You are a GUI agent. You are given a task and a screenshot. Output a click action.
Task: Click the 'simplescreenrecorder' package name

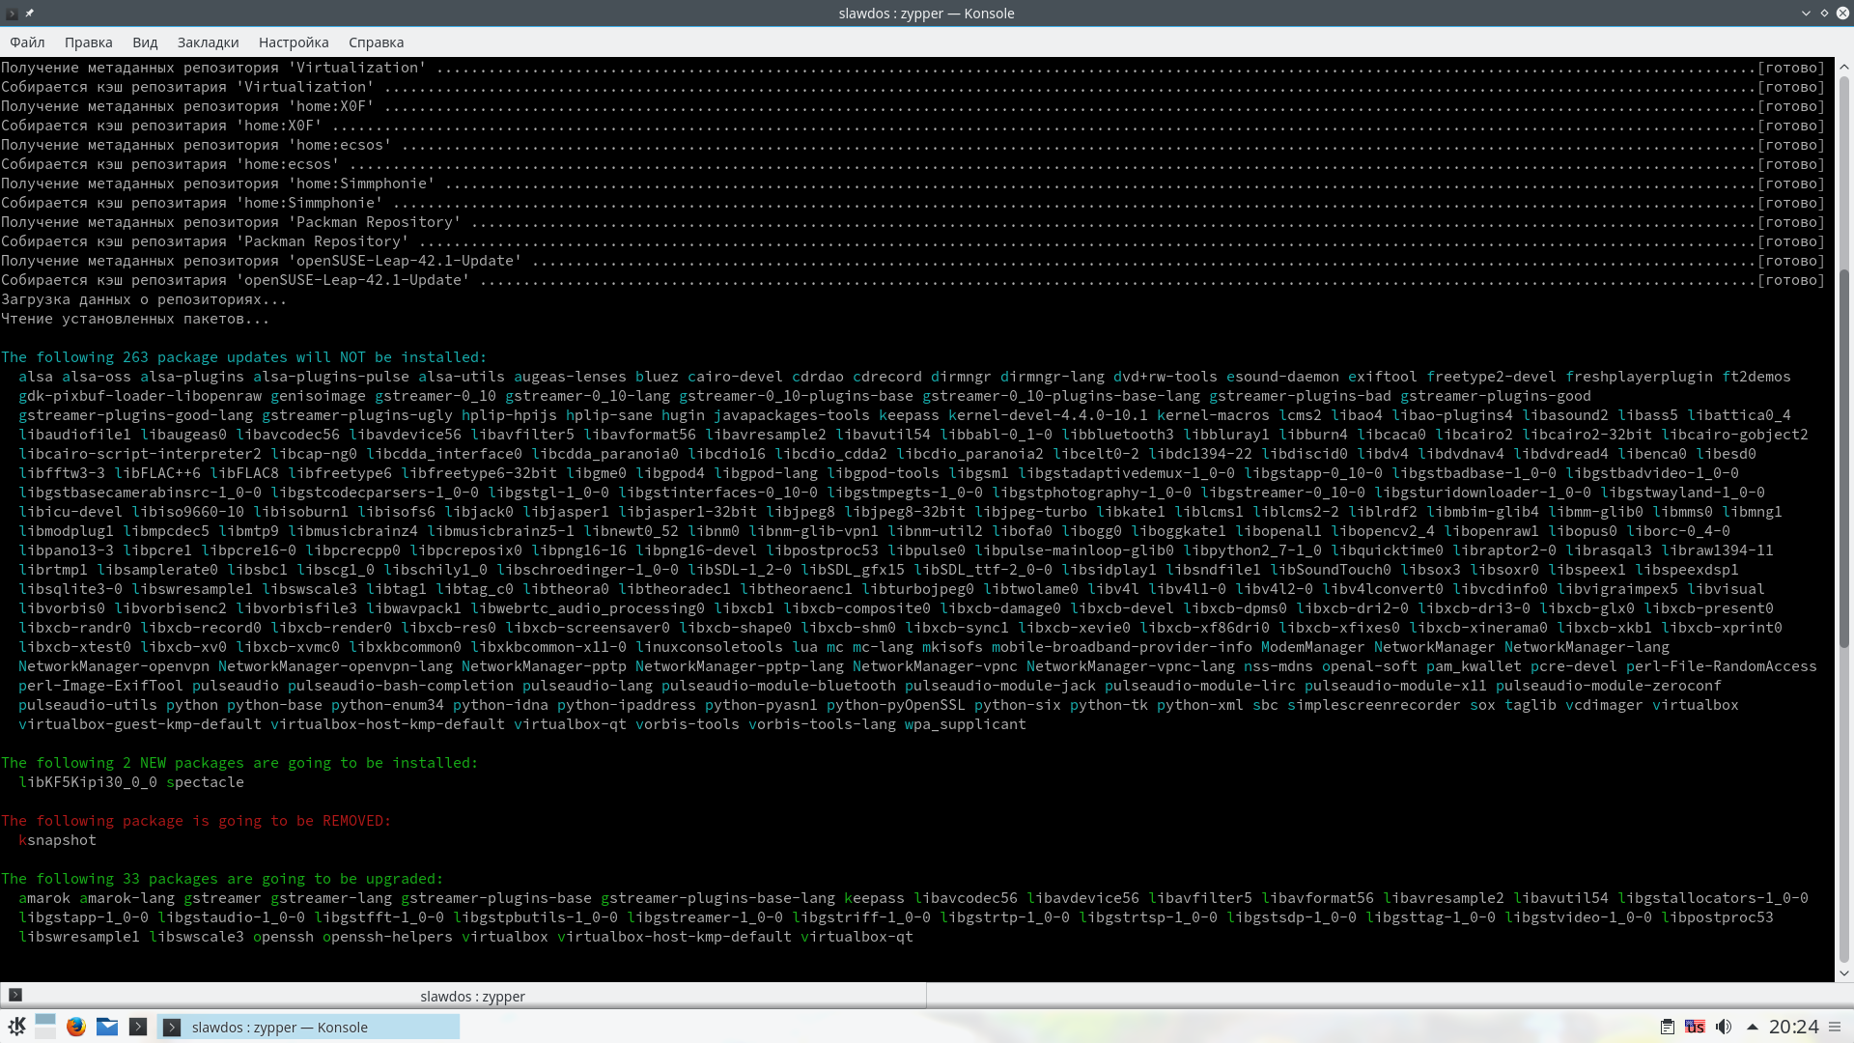1374,705
